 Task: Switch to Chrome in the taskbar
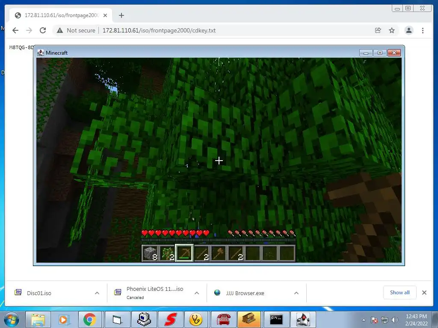(90, 319)
